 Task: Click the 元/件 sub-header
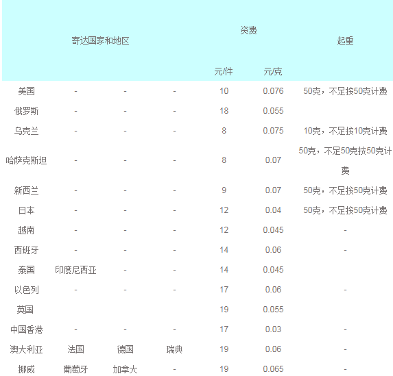click(x=224, y=72)
